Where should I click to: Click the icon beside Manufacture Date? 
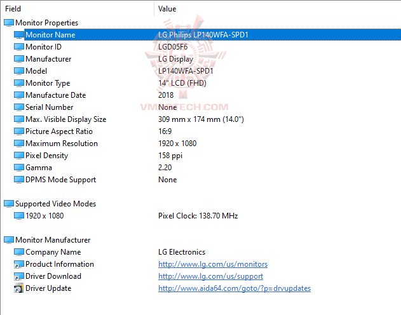point(19,95)
